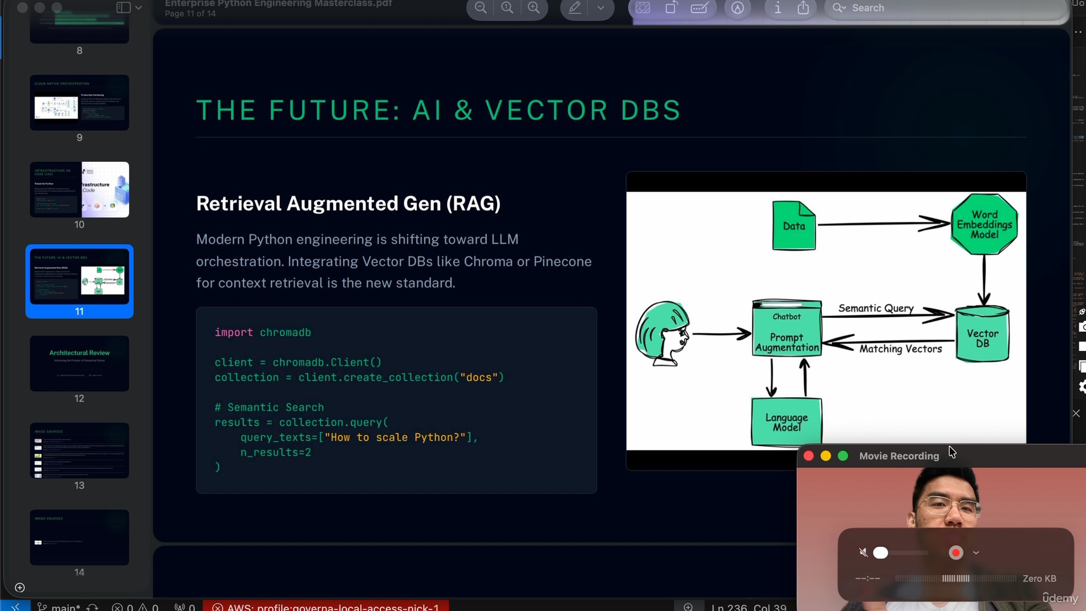Viewport: 1086px width, 611px height.
Task: Expand sidebar view options chevron
Action: pos(139,7)
